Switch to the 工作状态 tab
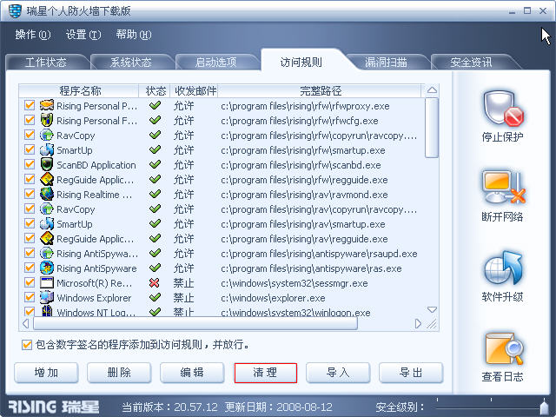This screenshot has width=556, height=417. pos(46,63)
